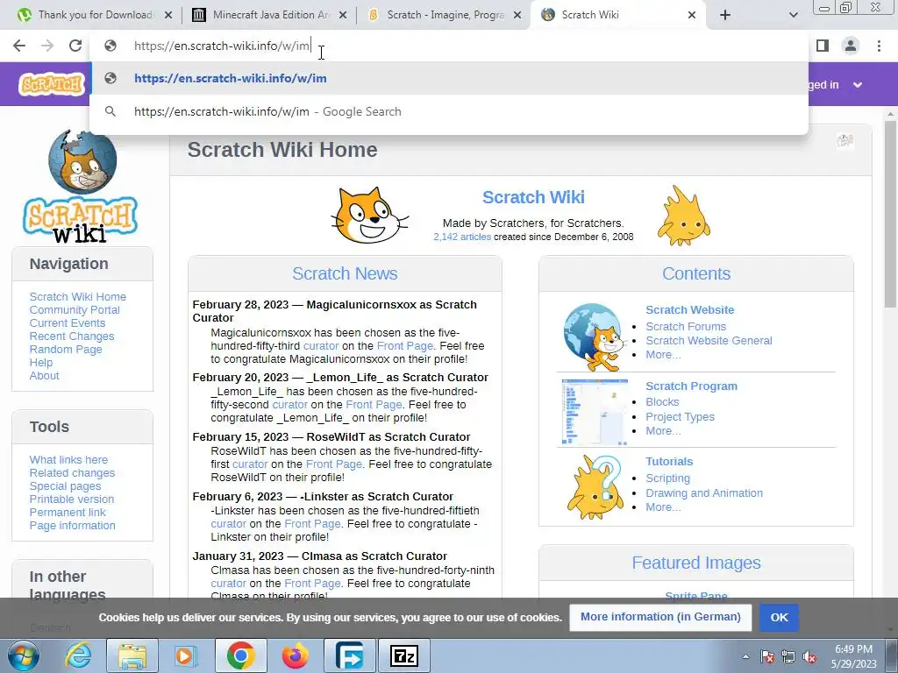Click the Scratch logo in the purple header
898x673 pixels.
pos(52,84)
